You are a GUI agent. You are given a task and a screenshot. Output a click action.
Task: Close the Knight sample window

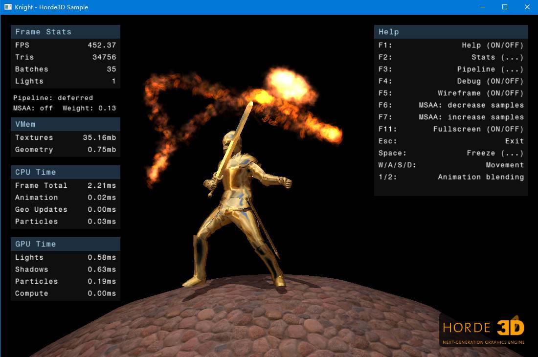pos(527,7)
